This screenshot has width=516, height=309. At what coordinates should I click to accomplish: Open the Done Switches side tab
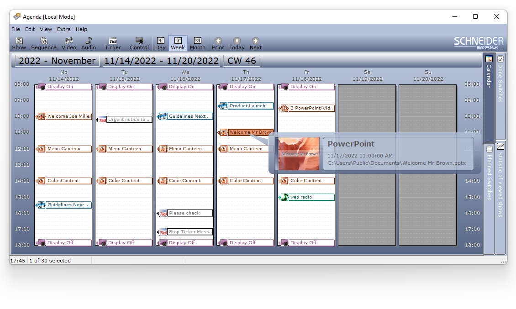coord(500,78)
